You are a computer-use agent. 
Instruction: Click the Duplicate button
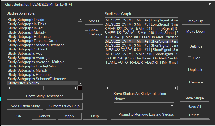(196, 69)
